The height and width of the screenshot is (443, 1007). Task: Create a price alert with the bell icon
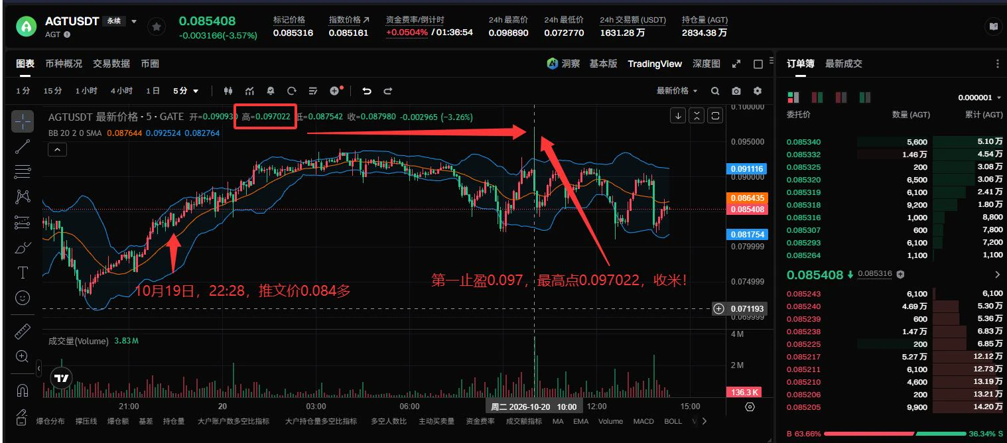[271, 91]
